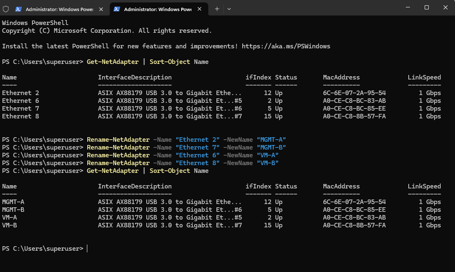
Task: Switch to the first PowerShell tab
Action: coord(59,9)
